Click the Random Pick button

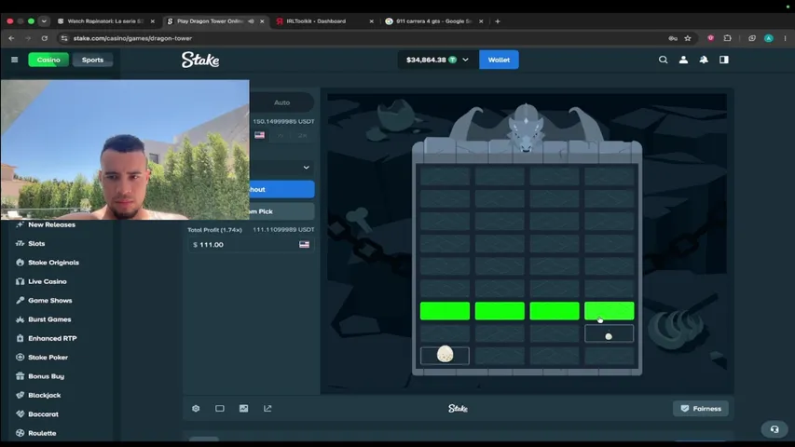tap(281, 211)
